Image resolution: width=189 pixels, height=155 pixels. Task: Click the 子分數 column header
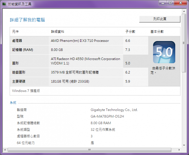130,32
